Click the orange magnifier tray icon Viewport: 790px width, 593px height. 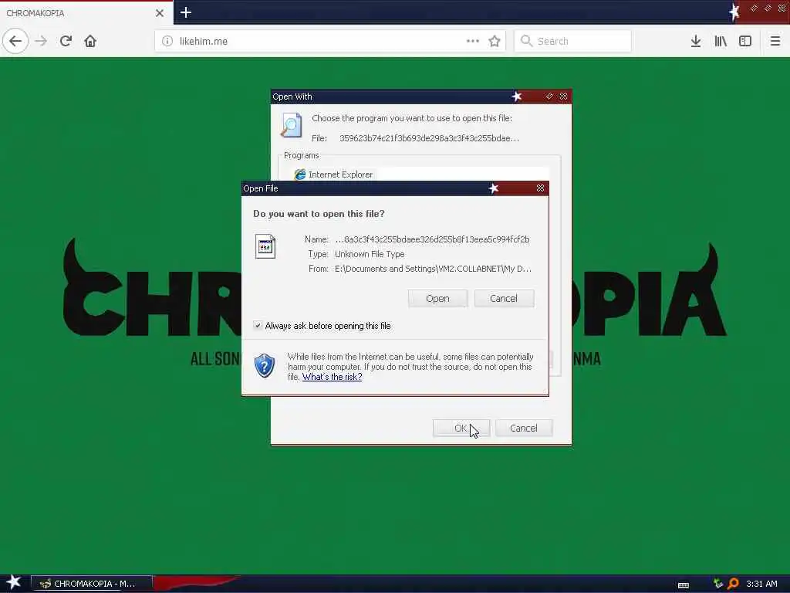(733, 584)
